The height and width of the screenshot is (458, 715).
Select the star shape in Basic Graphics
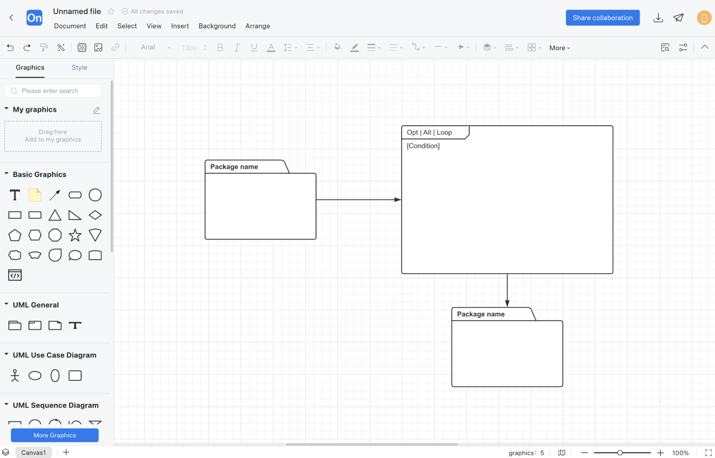(75, 235)
